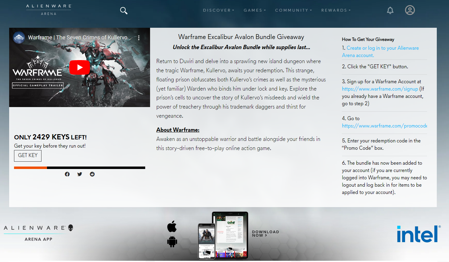This screenshot has height=262, width=449.
Task: Share the giveaway on Facebook
Action: (67, 174)
